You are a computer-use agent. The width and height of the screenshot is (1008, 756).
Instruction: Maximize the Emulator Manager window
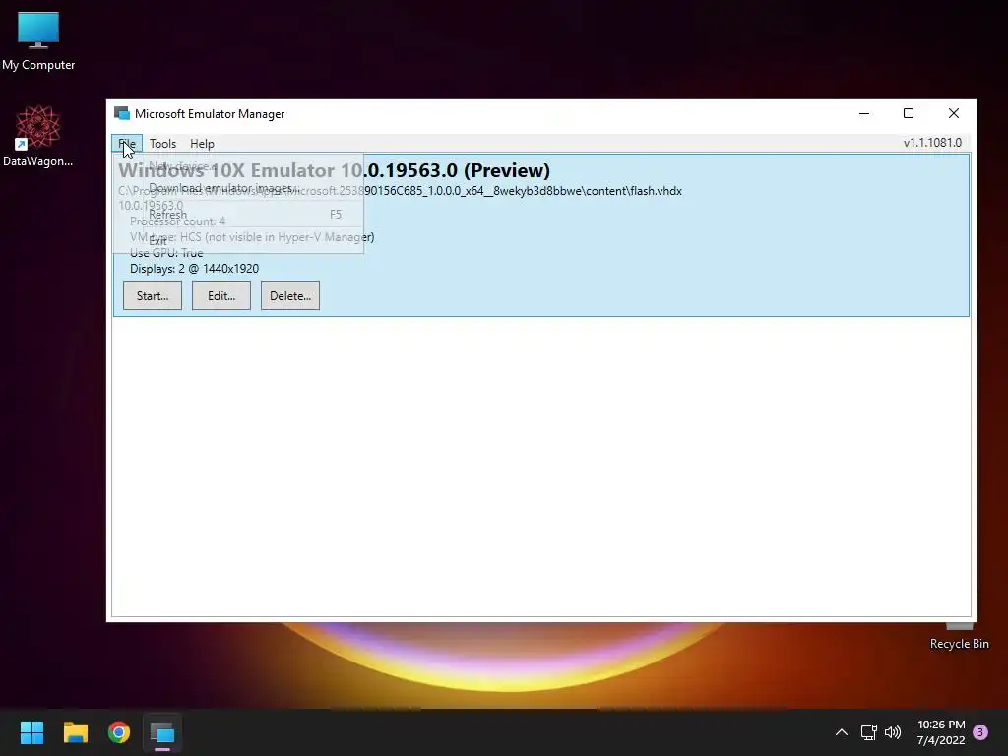[909, 114]
